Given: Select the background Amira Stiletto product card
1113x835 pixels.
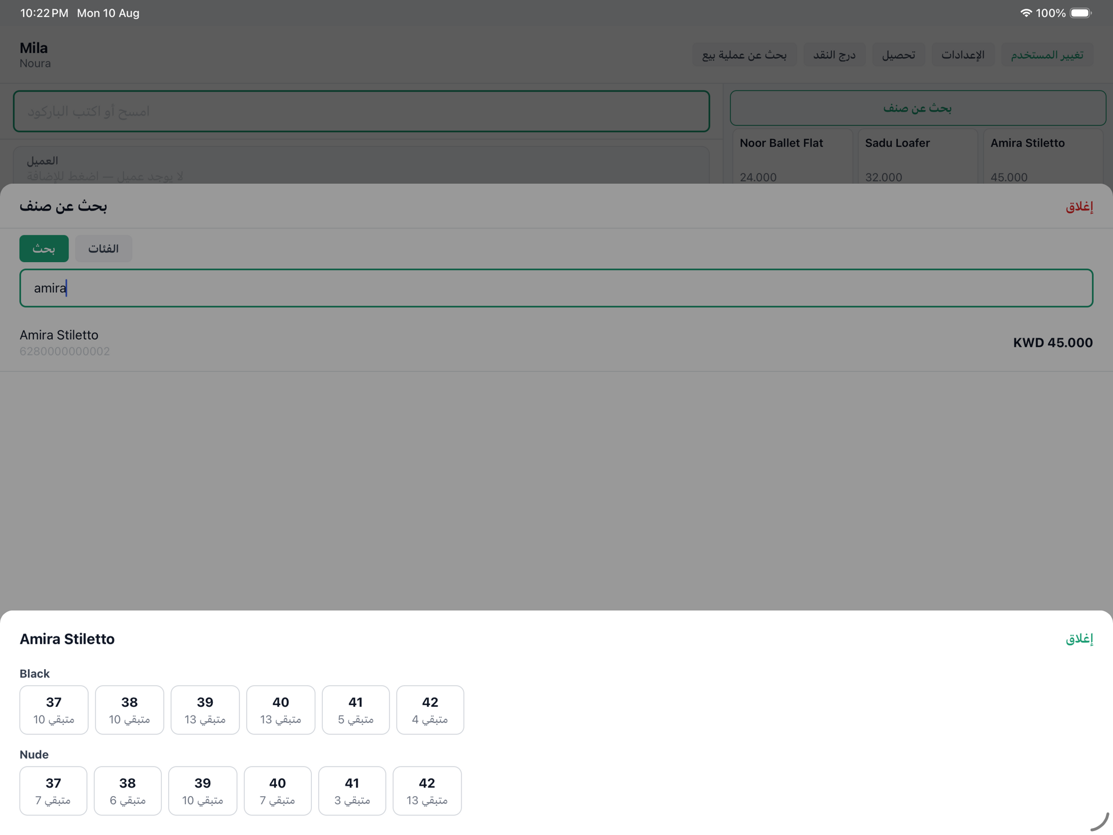Looking at the screenshot, I should pos(1043,157).
